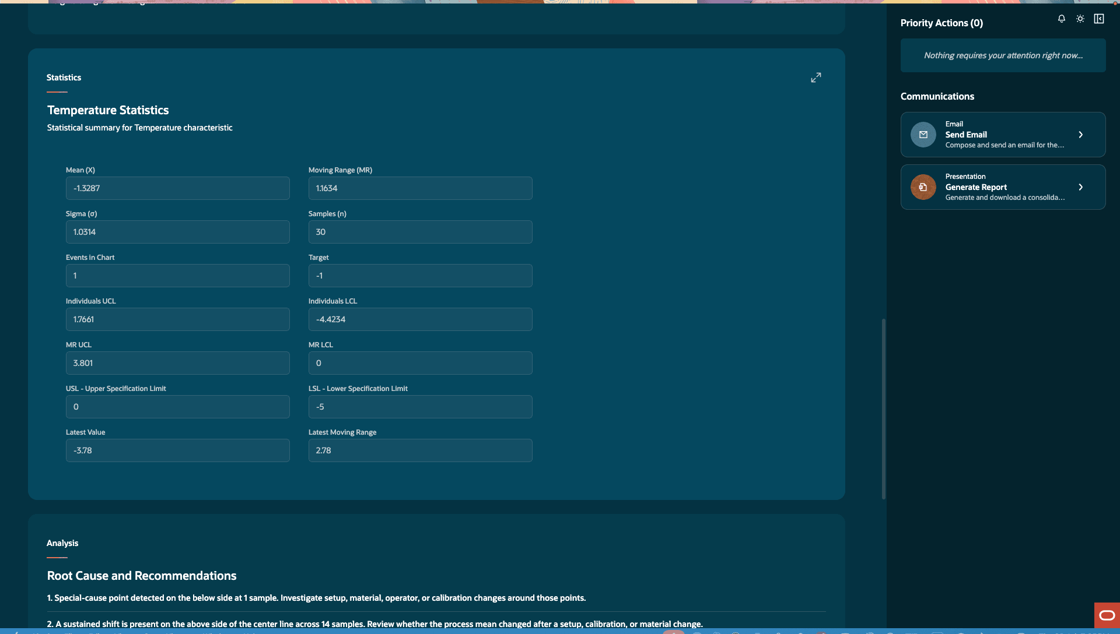The image size is (1120, 634).
Task: Open the Send Email card
Action: tap(1003, 135)
